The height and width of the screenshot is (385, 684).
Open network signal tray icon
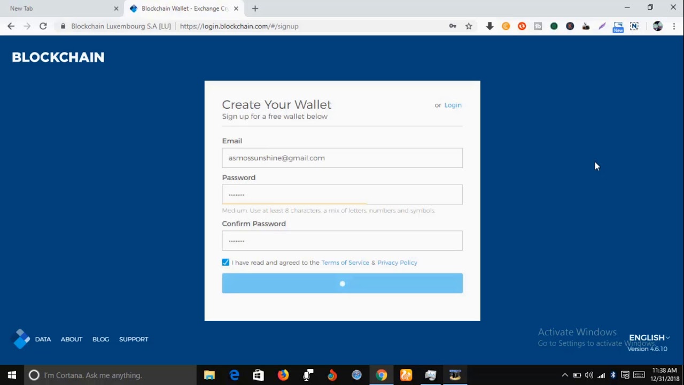pyautogui.click(x=601, y=375)
